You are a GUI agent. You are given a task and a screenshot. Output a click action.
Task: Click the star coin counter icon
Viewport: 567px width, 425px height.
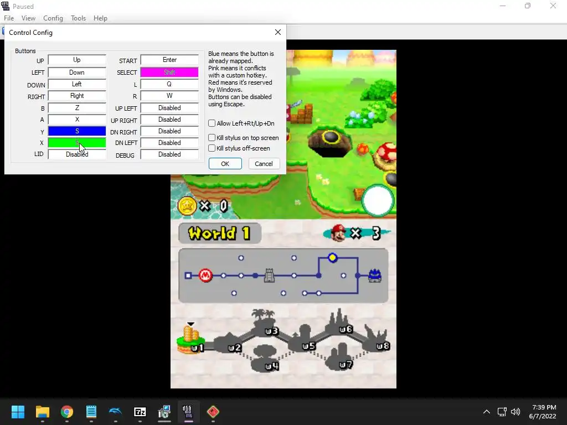click(x=187, y=206)
